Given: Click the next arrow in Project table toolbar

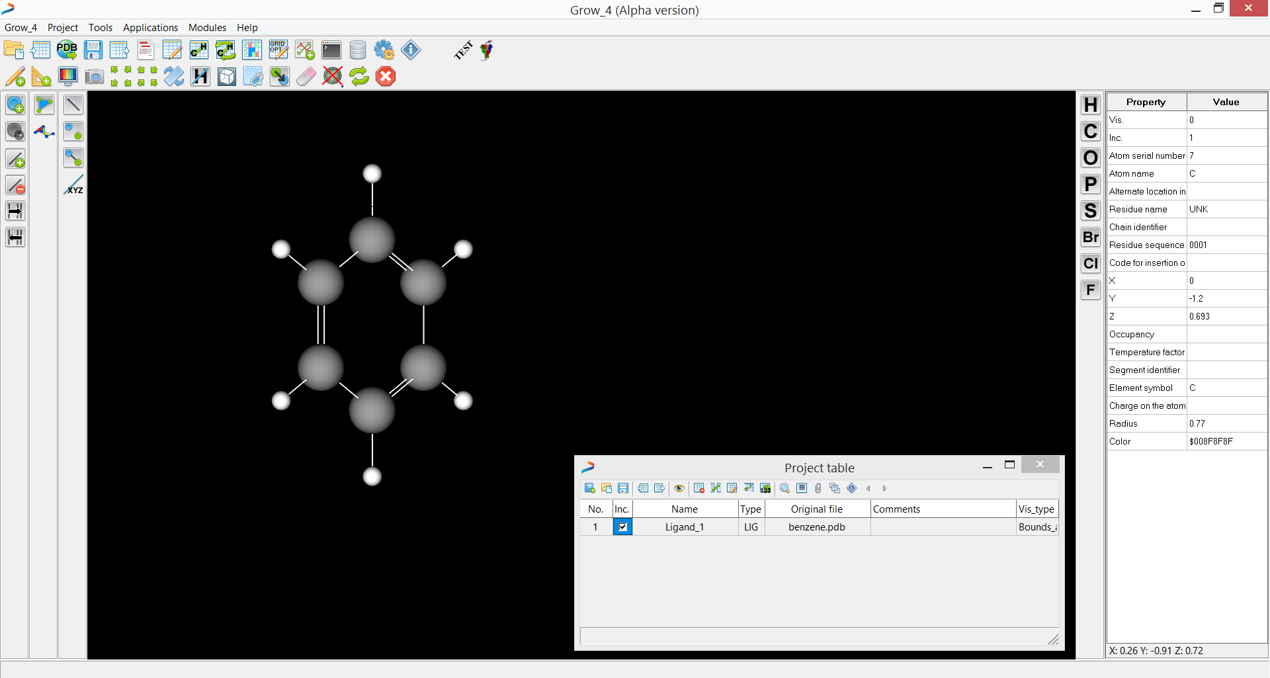Looking at the screenshot, I should tap(884, 488).
